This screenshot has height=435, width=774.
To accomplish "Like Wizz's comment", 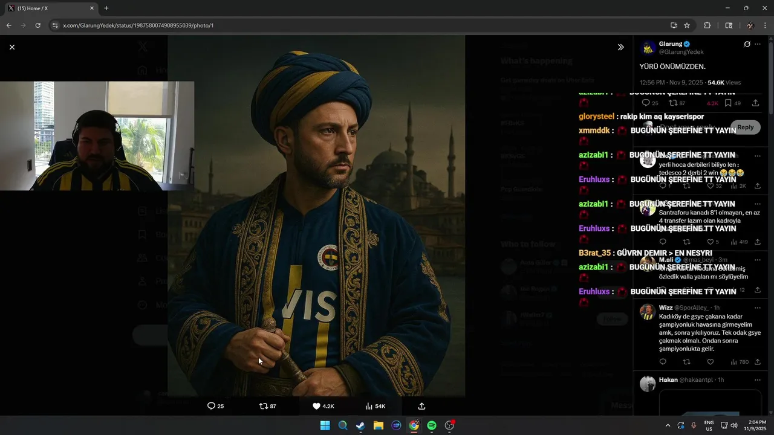I will [711, 362].
